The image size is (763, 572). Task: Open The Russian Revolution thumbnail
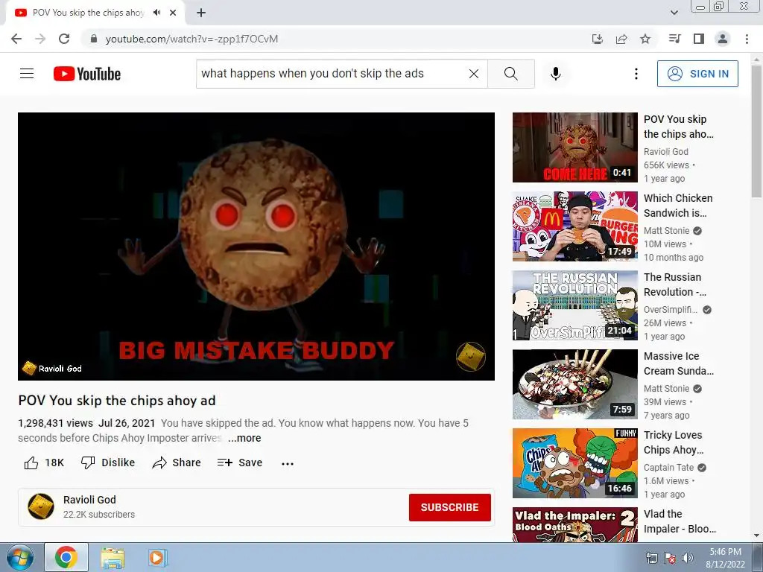click(574, 305)
